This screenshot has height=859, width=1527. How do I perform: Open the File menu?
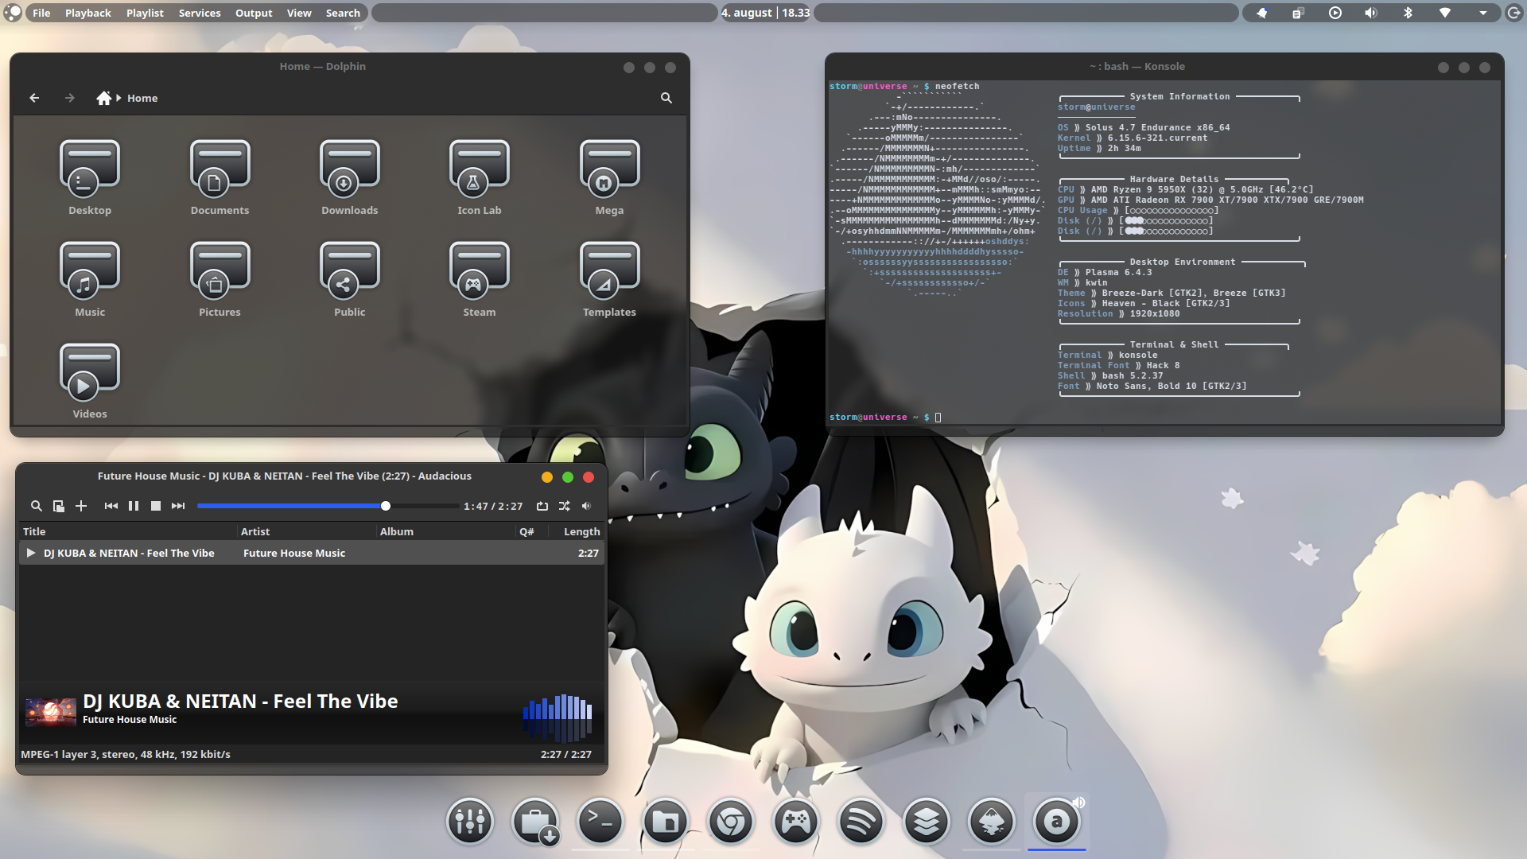tap(41, 13)
